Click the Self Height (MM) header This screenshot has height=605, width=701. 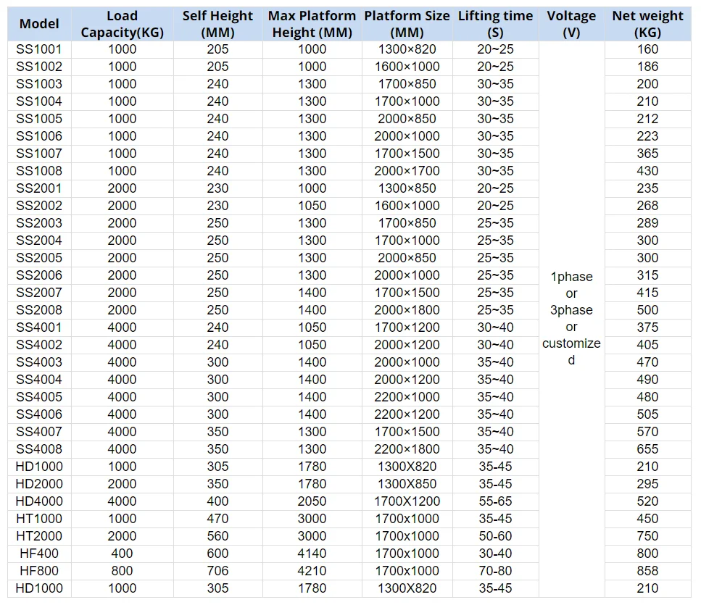pyautogui.click(x=217, y=24)
